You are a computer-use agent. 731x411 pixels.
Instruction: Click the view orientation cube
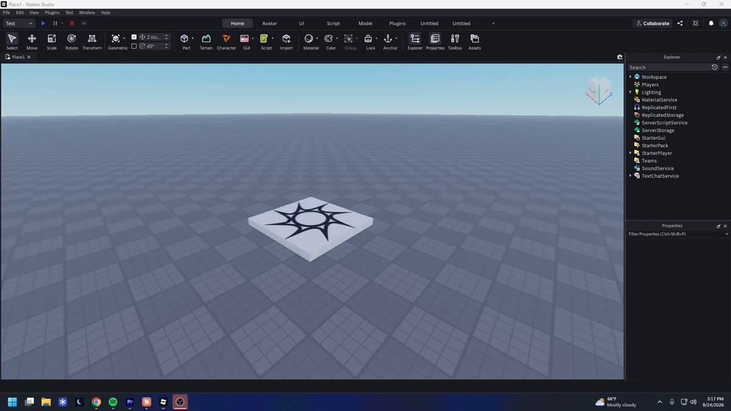[599, 90]
